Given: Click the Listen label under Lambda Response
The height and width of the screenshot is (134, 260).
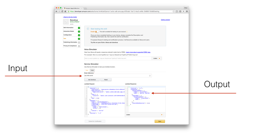Looking at the screenshot, I should click(128, 115).
